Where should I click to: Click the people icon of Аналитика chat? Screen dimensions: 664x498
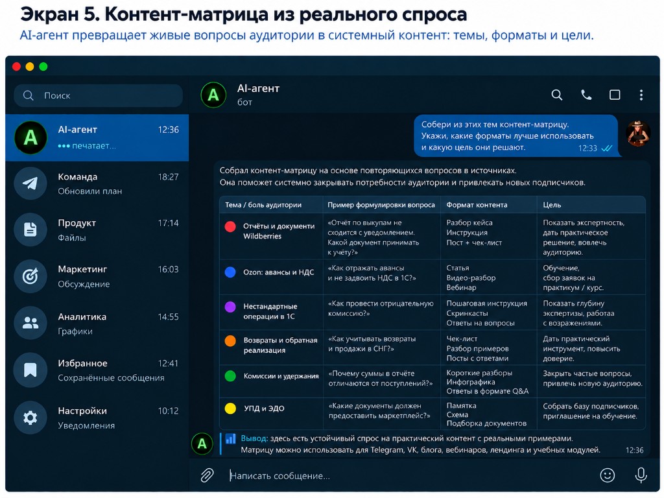point(30,323)
